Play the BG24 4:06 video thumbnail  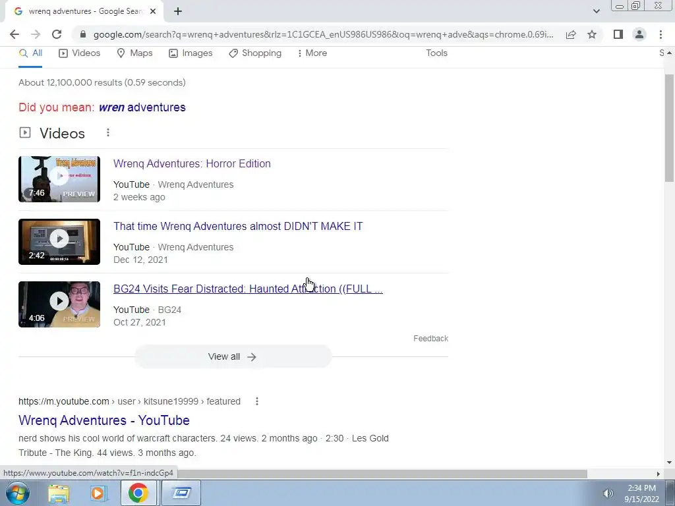pyautogui.click(x=59, y=304)
